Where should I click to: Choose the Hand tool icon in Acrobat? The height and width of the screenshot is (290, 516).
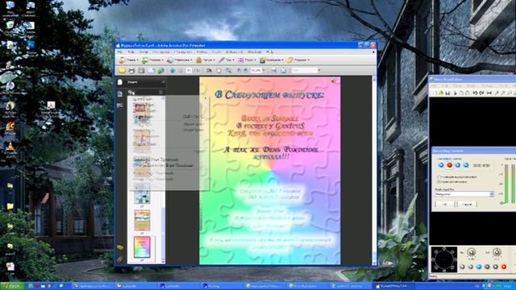coord(218,70)
